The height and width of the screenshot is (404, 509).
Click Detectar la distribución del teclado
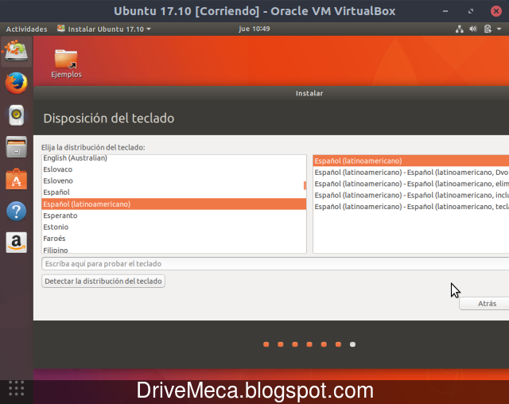[x=103, y=281]
